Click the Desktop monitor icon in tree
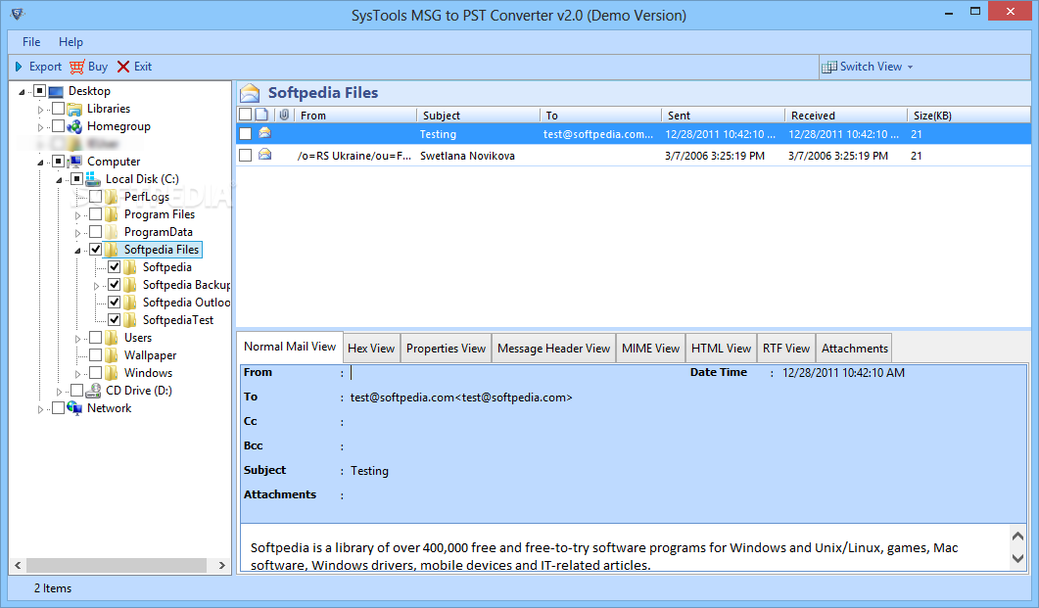The width and height of the screenshot is (1039, 608). click(x=57, y=91)
